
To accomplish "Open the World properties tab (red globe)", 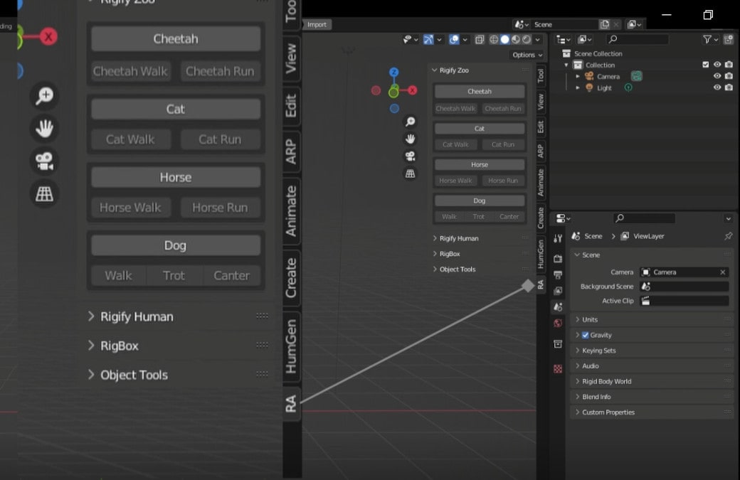I will (558, 324).
